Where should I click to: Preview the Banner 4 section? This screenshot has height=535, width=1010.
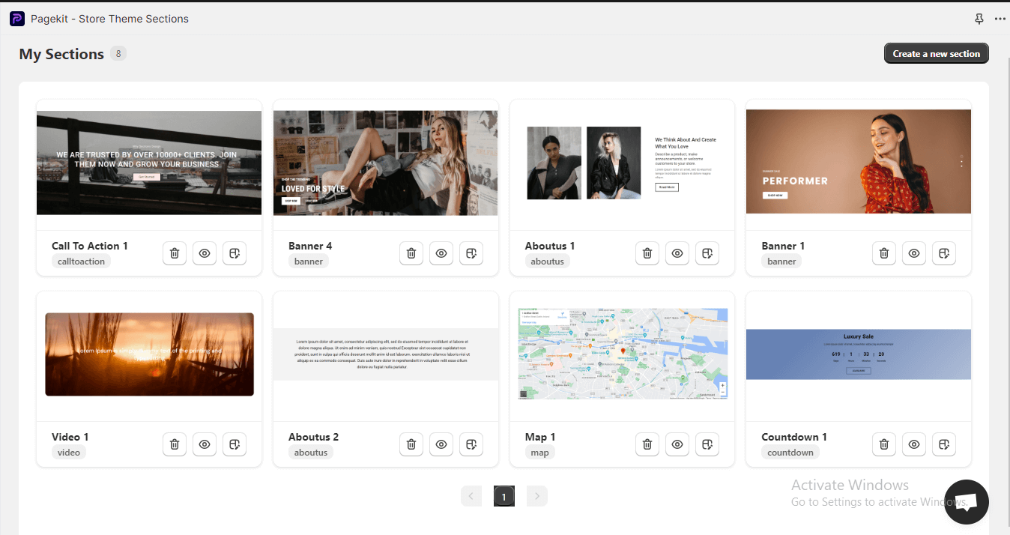pyautogui.click(x=441, y=253)
